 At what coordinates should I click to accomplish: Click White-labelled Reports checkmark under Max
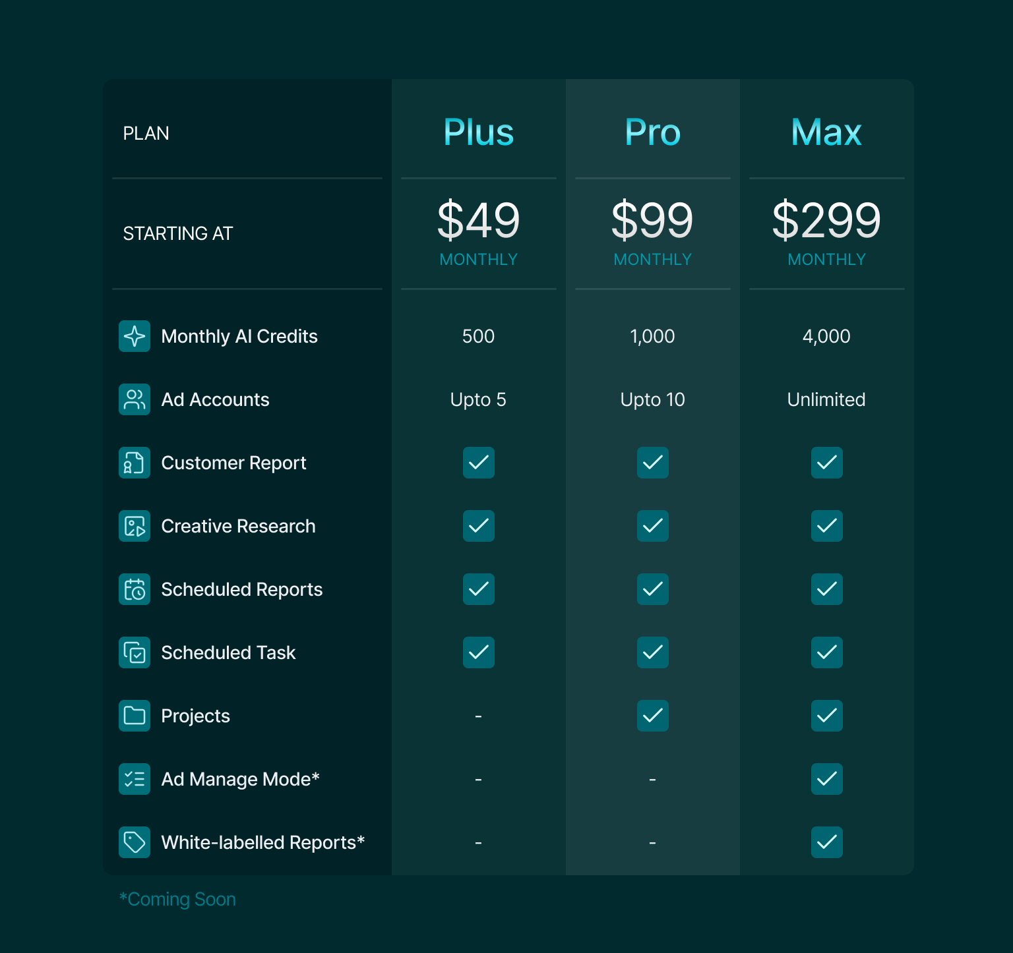(826, 842)
